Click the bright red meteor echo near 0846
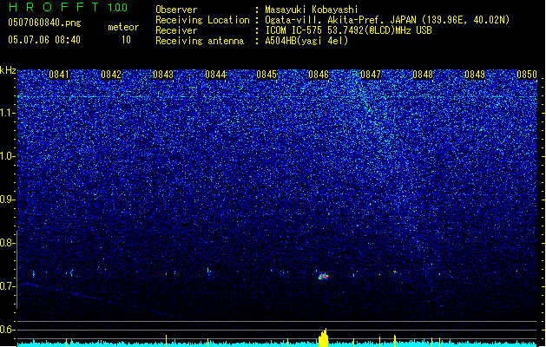The height and width of the screenshot is (347, 546). point(323,277)
